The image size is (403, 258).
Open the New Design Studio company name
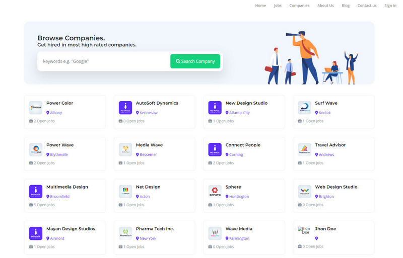(246, 103)
